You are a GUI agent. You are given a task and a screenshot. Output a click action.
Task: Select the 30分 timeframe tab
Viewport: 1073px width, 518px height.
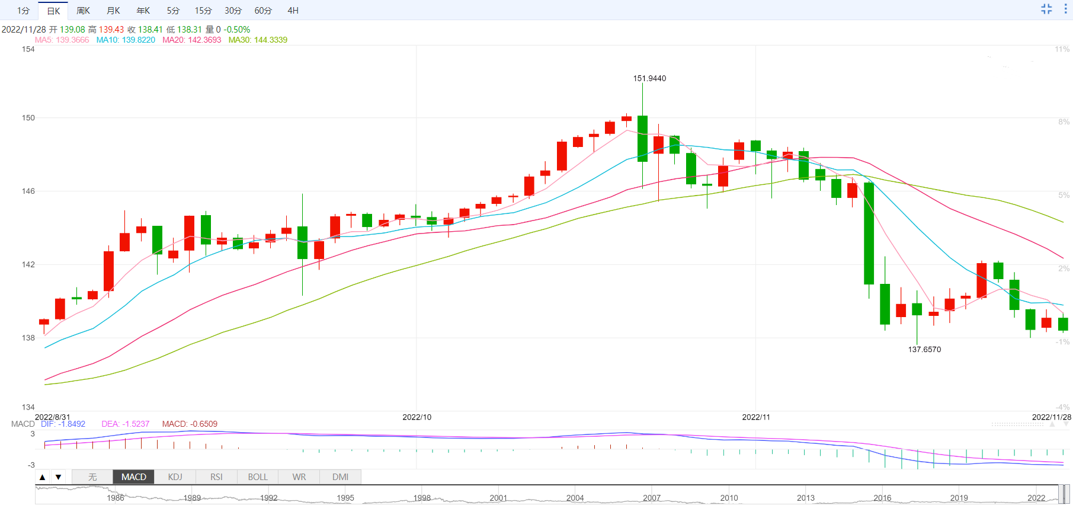tap(233, 11)
